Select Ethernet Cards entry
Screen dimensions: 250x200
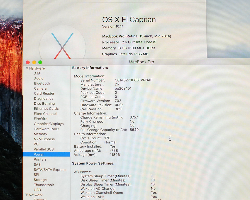tap(46, 109)
